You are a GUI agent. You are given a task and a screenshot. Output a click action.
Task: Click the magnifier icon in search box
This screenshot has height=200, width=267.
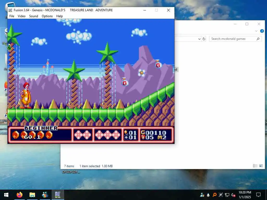(x=258, y=39)
